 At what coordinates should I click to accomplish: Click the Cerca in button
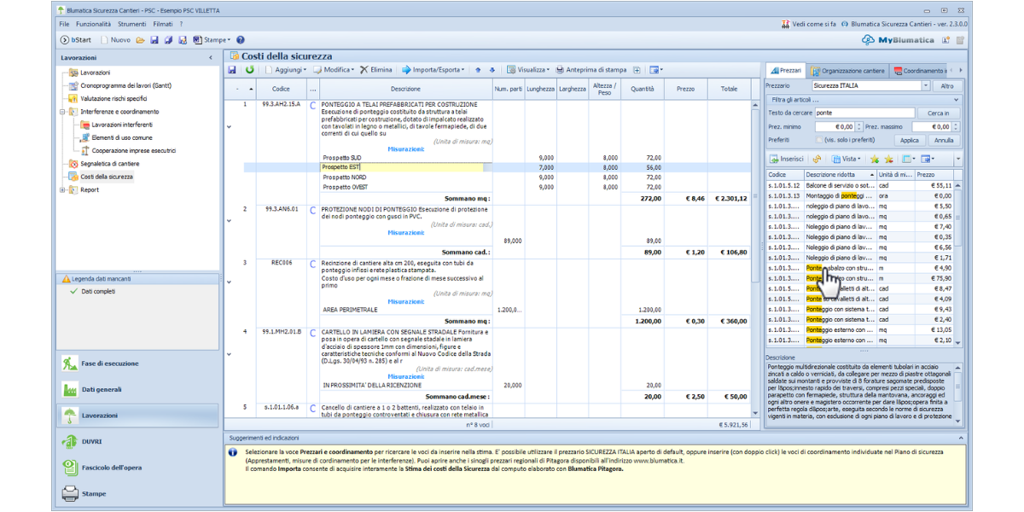click(939, 113)
